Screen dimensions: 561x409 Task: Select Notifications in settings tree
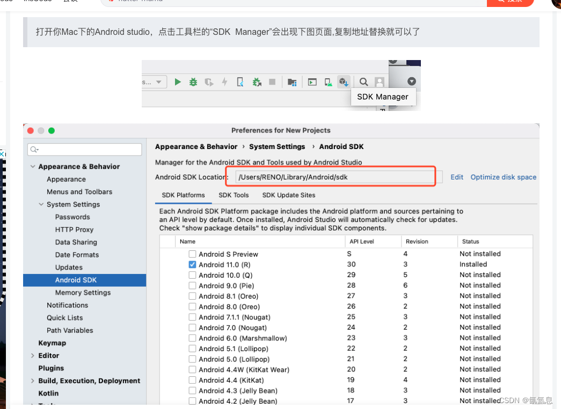tap(67, 306)
